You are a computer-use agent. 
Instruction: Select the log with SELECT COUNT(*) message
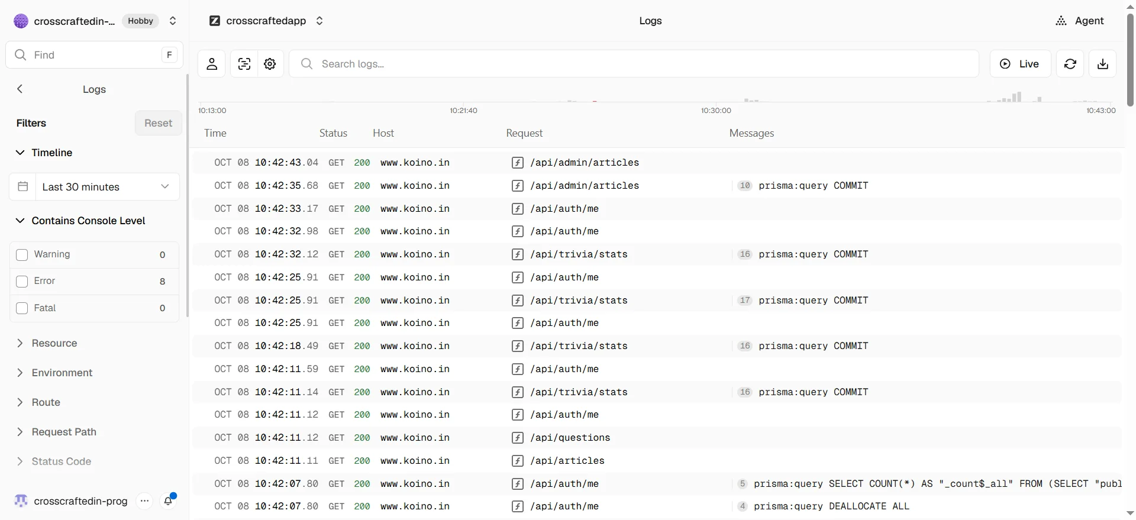coord(657,484)
